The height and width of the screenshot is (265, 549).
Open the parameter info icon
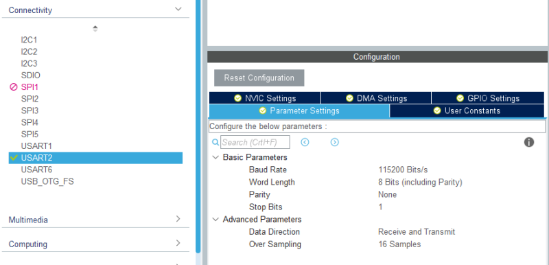point(529,142)
